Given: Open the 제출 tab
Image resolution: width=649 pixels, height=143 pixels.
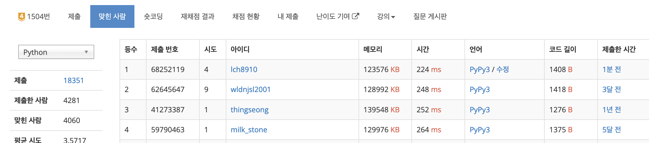Looking at the screenshot, I should coord(74,17).
